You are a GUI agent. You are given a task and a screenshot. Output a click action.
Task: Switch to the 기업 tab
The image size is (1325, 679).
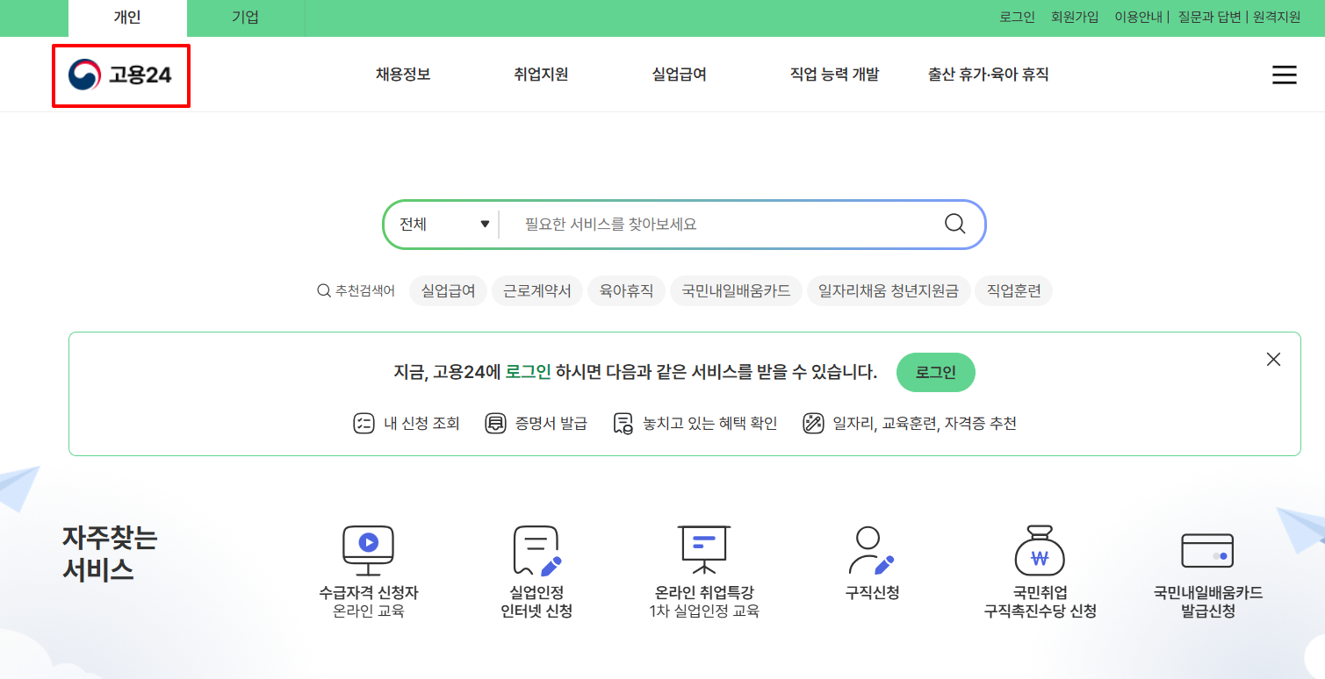tap(246, 18)
